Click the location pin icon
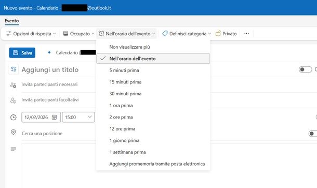This screenshot has height=188, width=317. point(14,132)
